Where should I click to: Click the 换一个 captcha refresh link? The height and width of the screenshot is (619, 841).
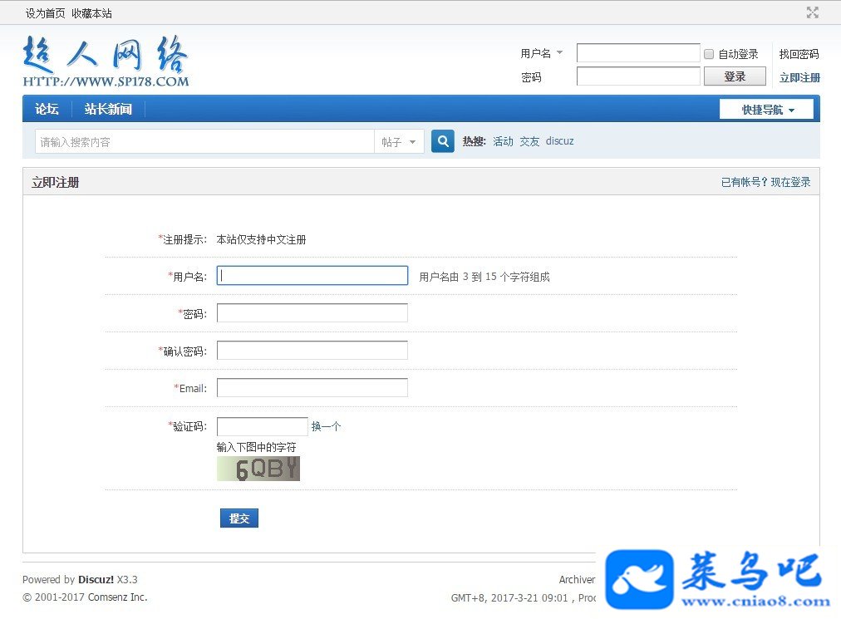(x=326, y=426)
